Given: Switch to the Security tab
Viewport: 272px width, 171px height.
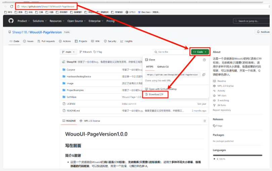Looking at the screenshot, I should click(x=110, y=41).
